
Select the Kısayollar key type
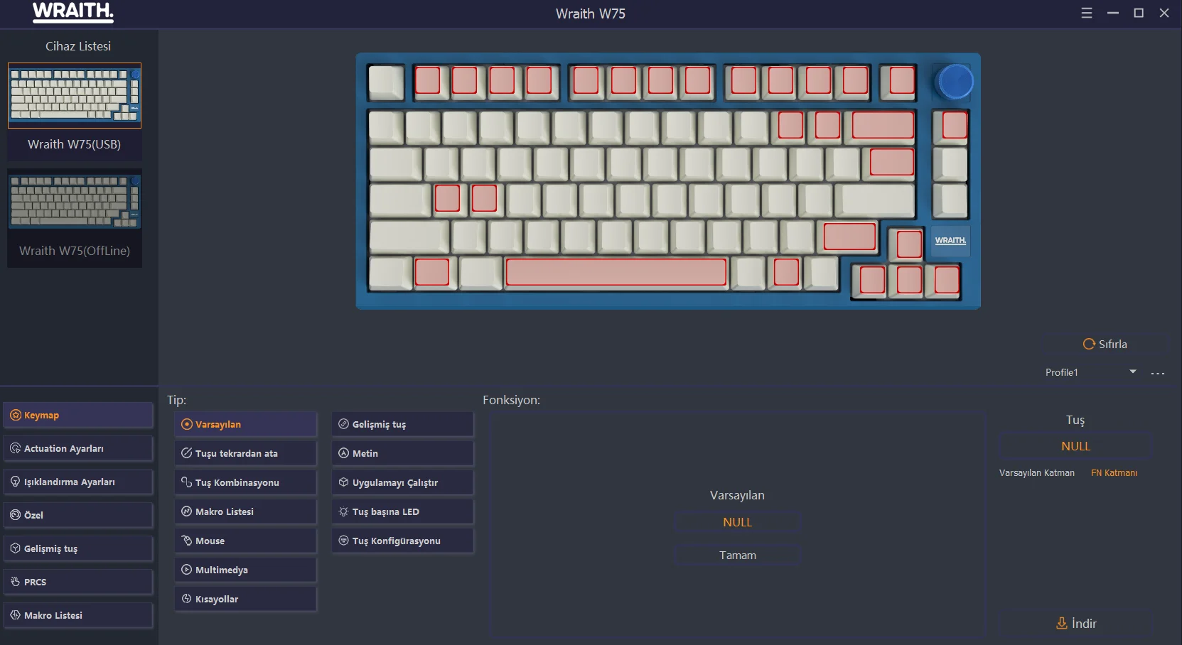coord(246,599)
